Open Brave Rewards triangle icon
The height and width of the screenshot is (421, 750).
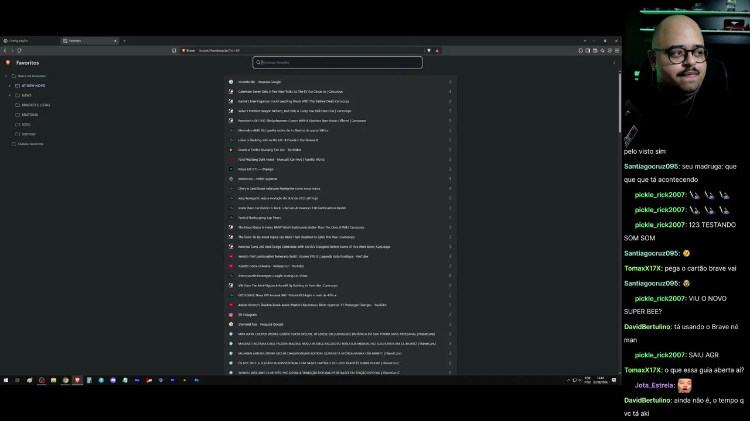[437, 50]
